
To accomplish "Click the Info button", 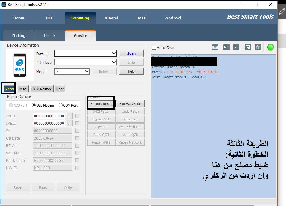I will [131, 62].
